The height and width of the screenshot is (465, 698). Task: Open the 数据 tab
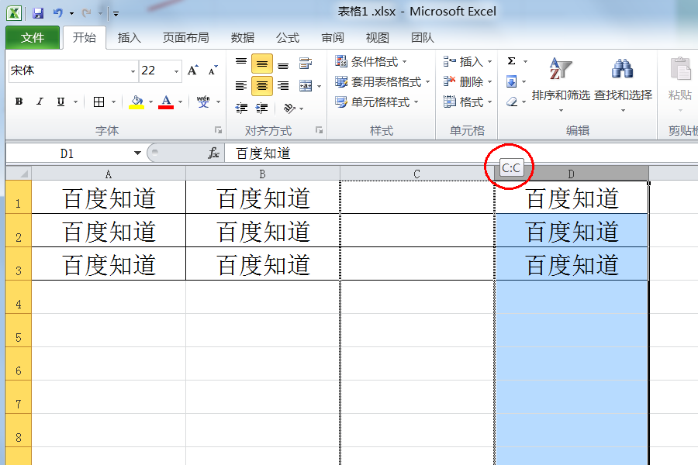pos(243,37)
